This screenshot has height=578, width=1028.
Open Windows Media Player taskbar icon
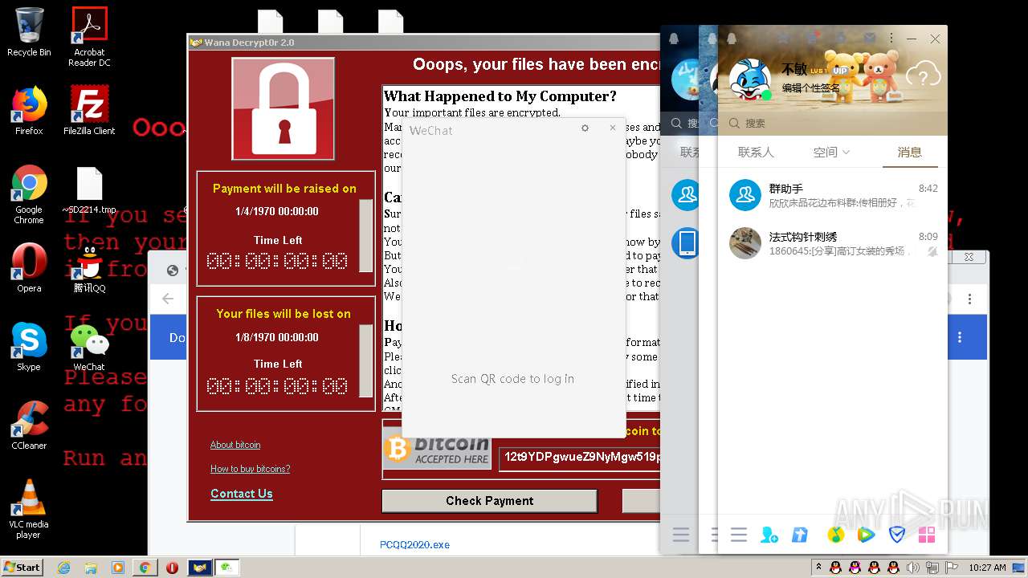click(118, 568)
